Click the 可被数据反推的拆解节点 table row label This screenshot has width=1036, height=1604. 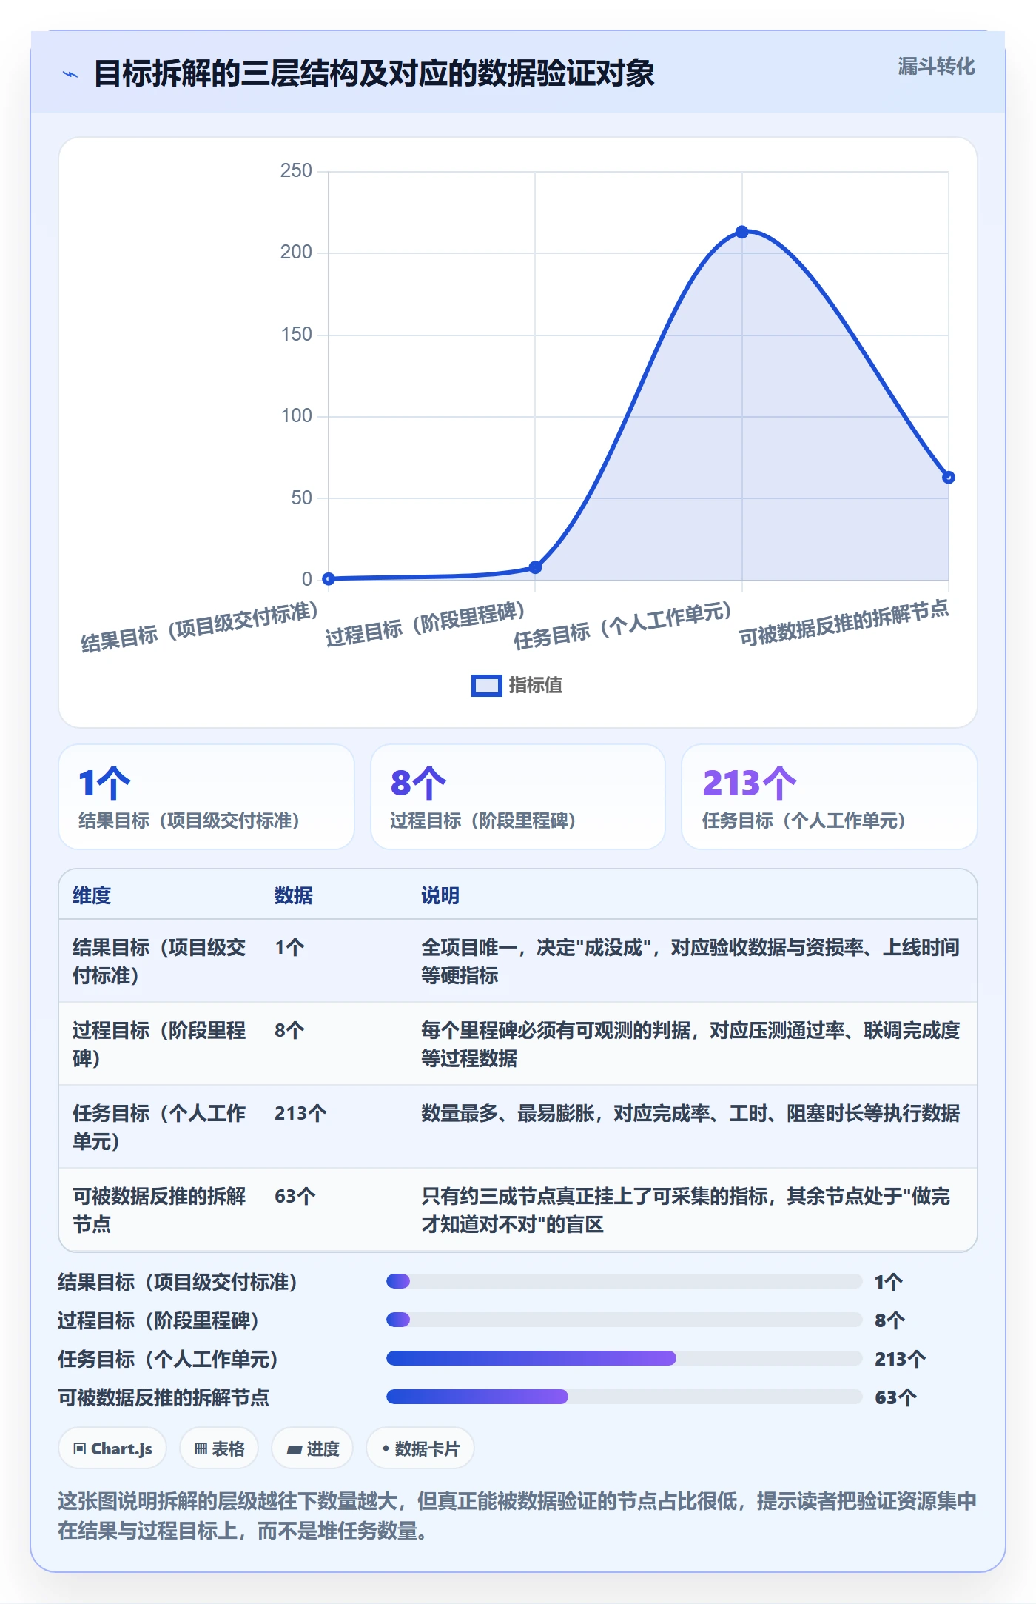[159, 1210]
